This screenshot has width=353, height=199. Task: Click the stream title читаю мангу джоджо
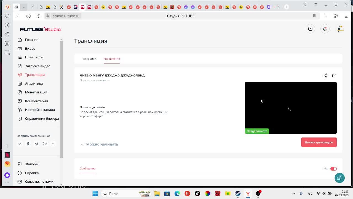coord(112,75)
